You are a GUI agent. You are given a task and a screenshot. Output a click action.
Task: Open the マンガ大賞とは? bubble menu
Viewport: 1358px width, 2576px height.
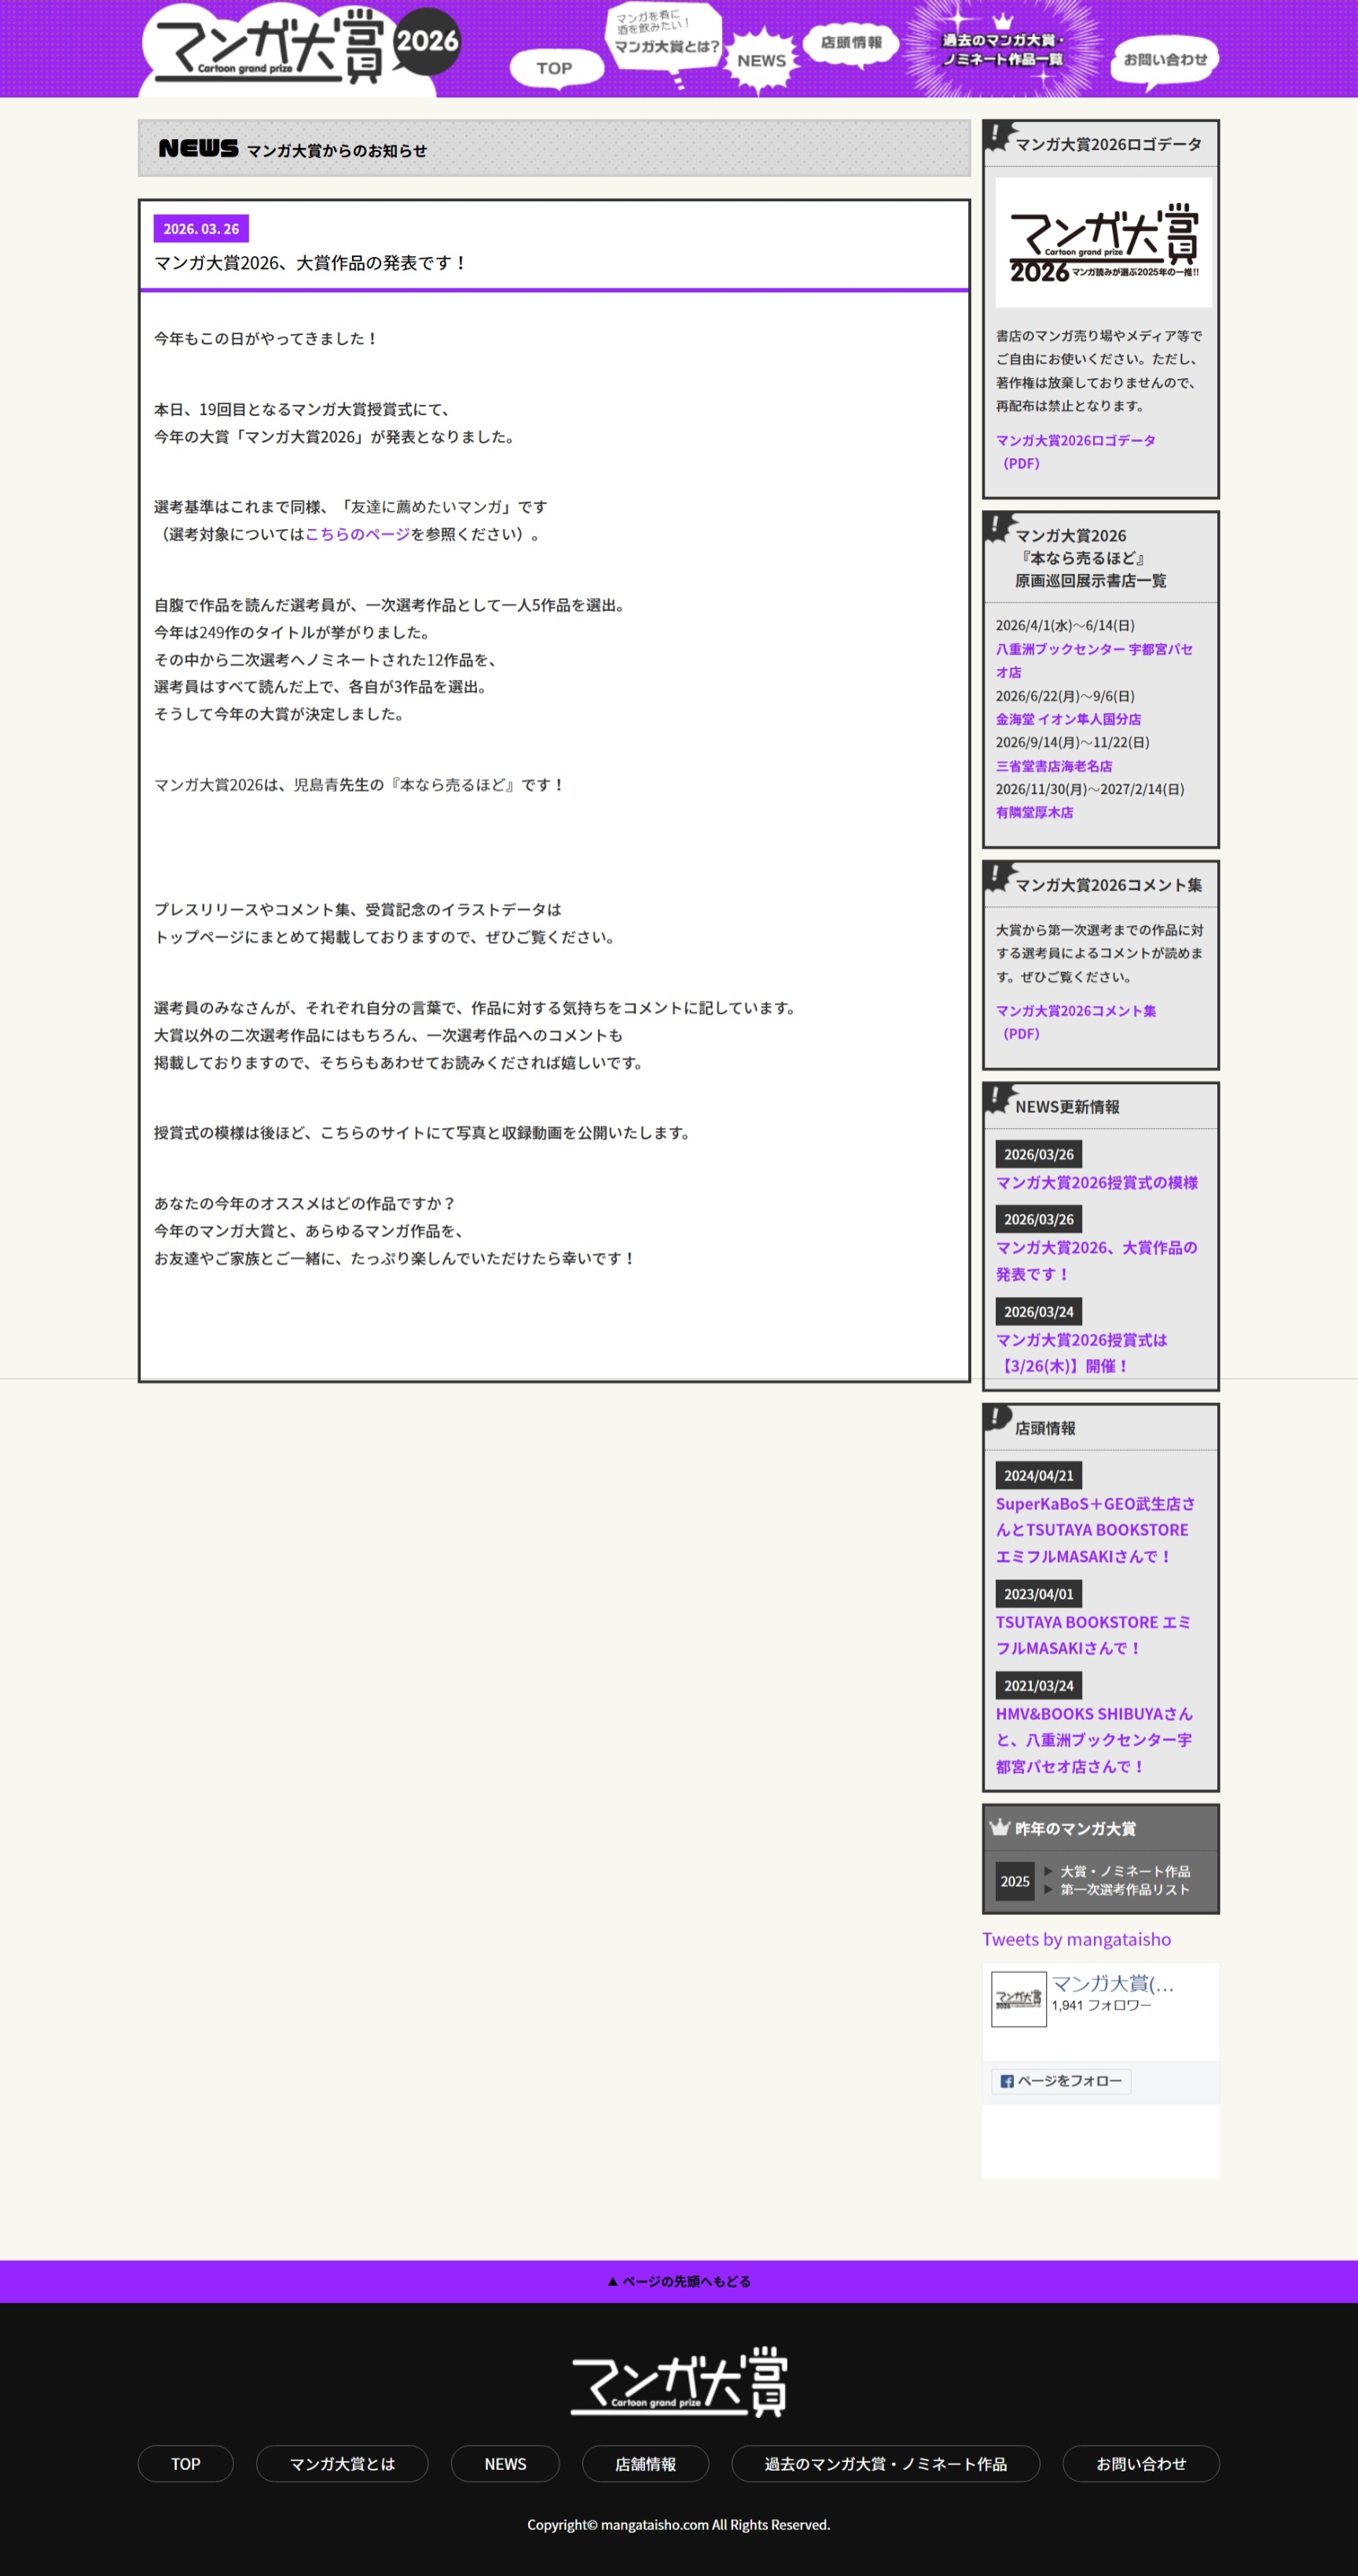(665, 42)
